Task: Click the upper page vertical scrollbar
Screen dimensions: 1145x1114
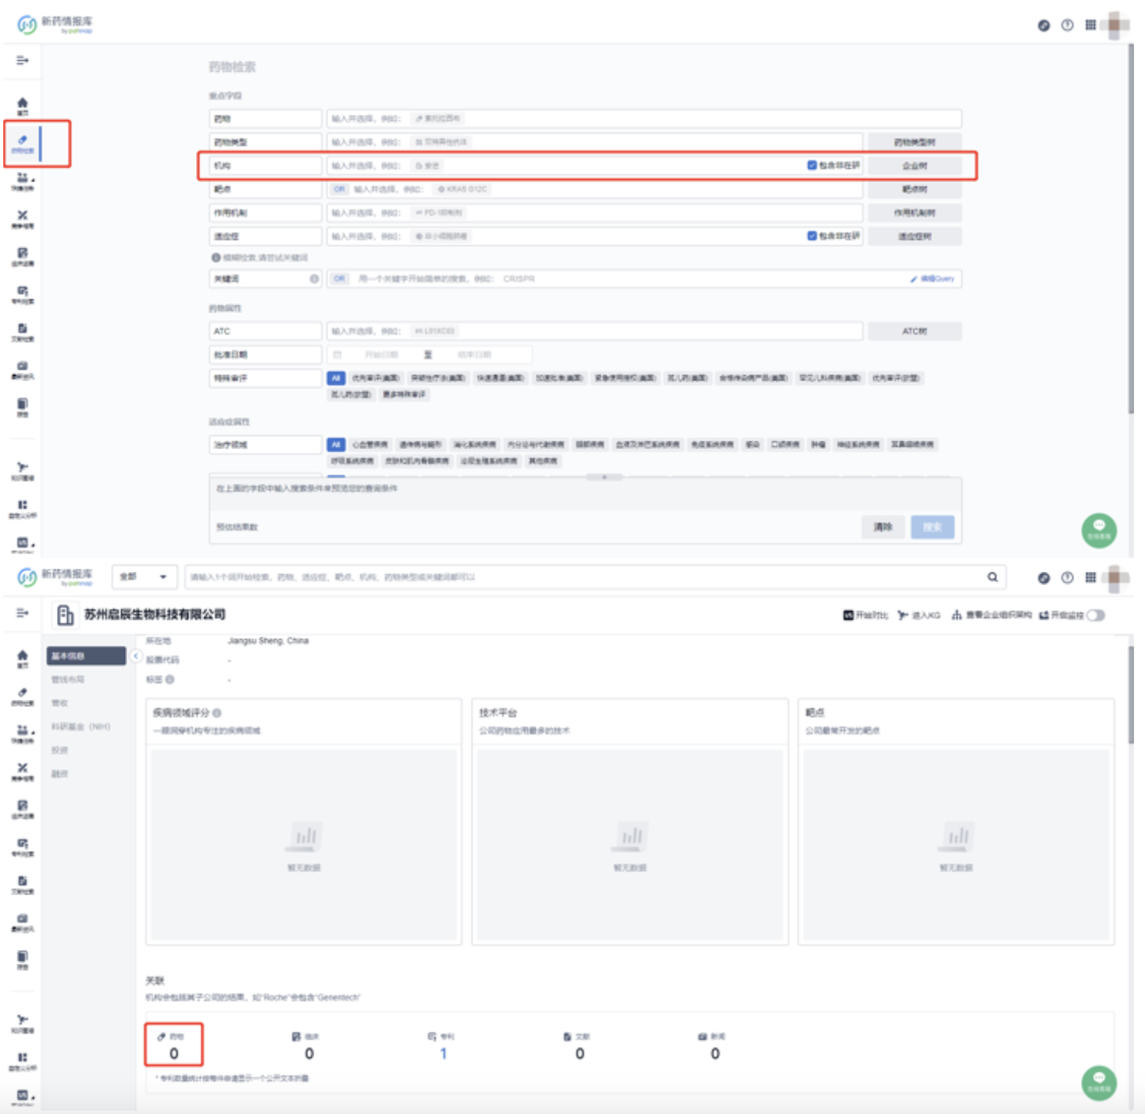Action: click(x=1130, y=234)
